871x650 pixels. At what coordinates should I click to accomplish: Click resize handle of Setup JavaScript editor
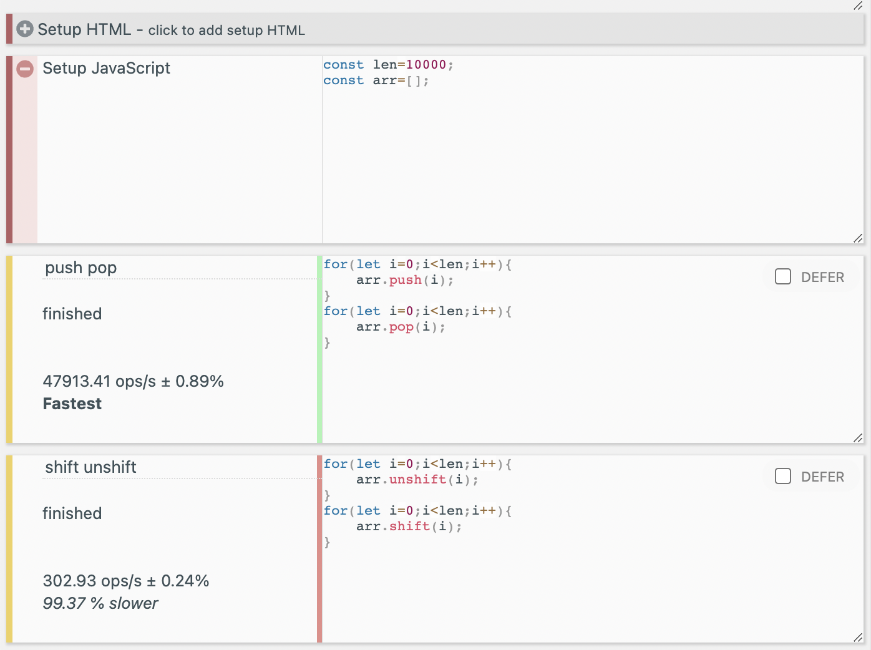858,238
